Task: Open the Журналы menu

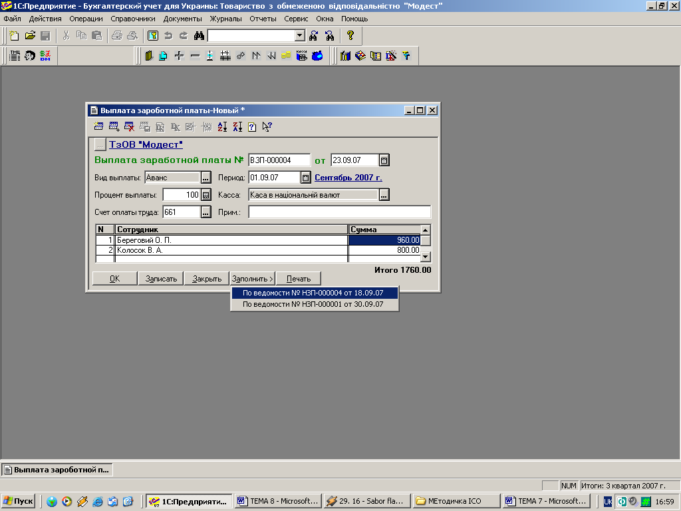Action: (x=226, y=19)
